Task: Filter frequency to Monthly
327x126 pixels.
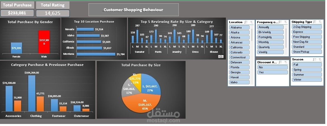Action: pos(270,42)
